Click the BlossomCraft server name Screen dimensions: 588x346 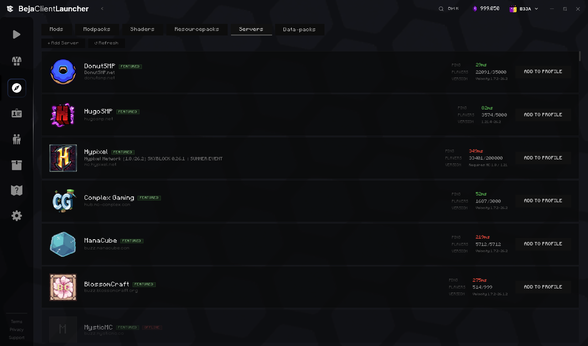click(x=107, y=284)
